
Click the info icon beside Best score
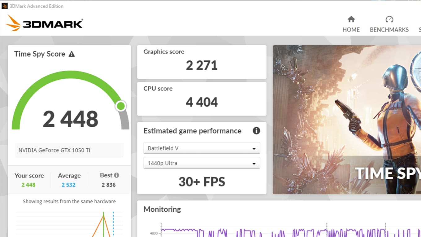click(116, 175)
